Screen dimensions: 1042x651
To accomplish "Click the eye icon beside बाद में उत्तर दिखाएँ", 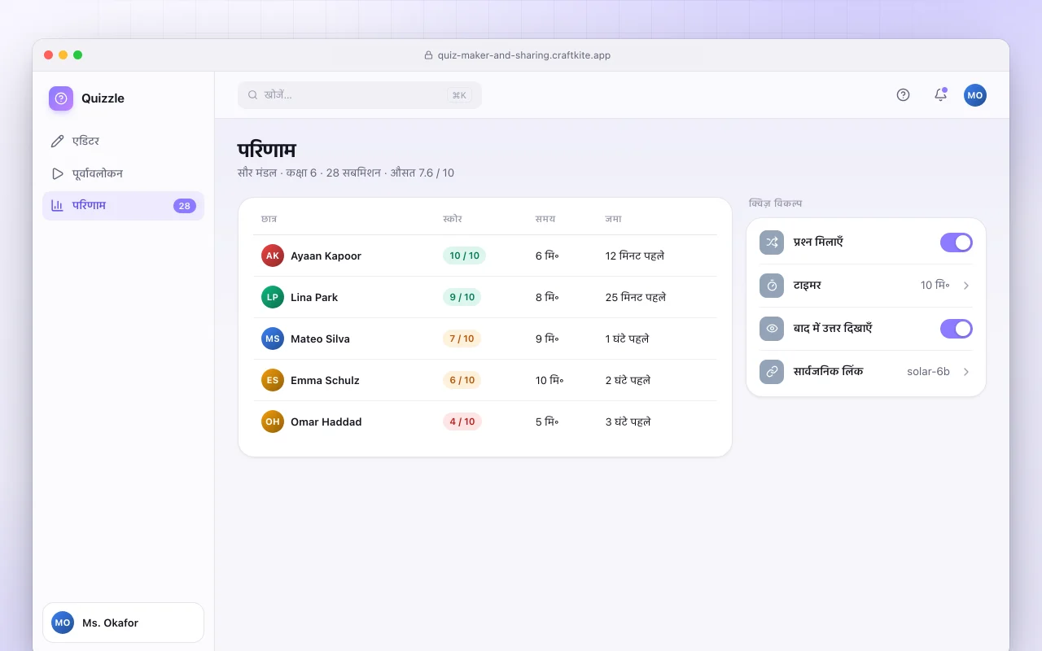I will (x=772, y=329).
